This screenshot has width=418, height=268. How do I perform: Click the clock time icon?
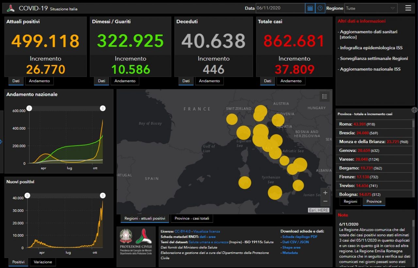click(x=320, y=8)
